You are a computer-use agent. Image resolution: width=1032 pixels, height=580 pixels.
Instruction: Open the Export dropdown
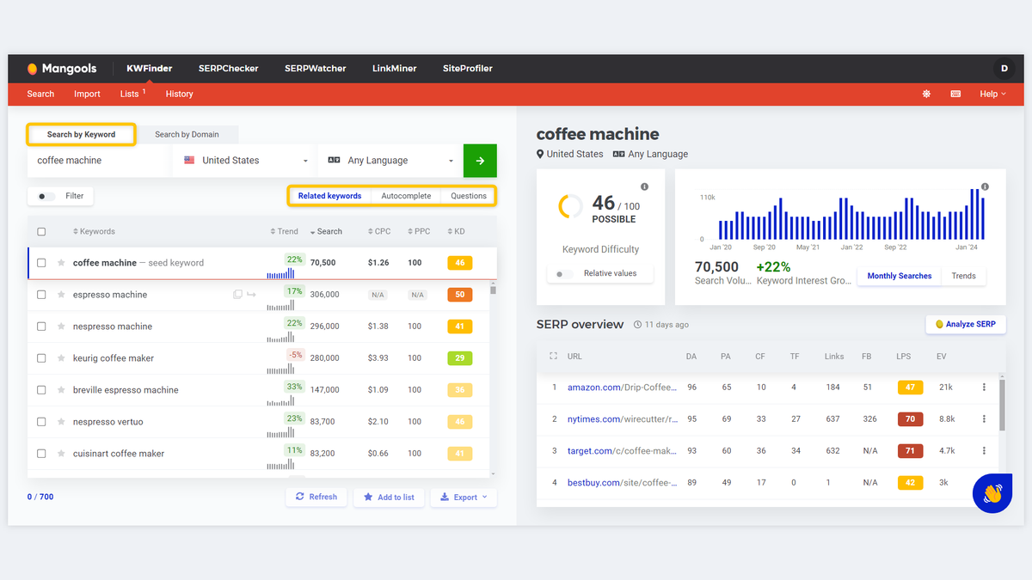point(464,497)
